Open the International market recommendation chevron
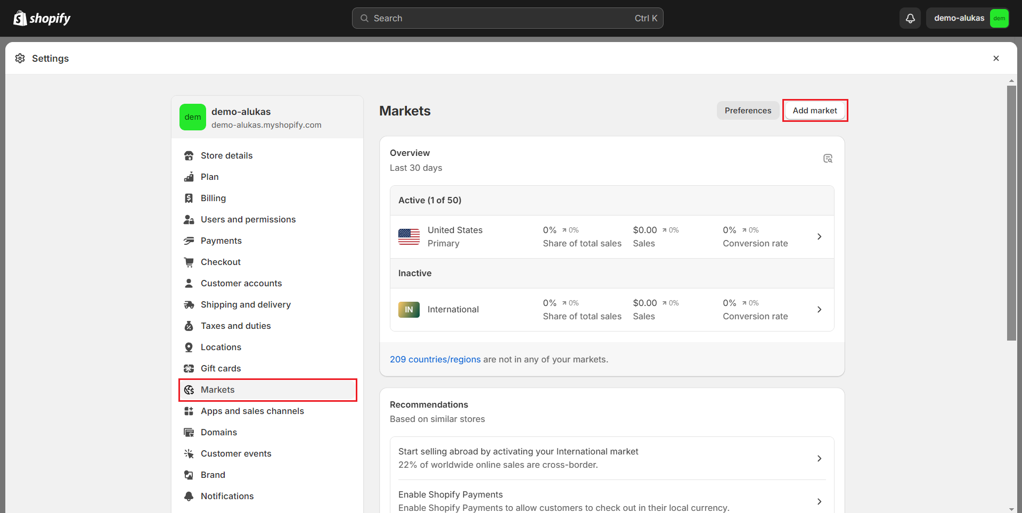 click(x=819, y=459)
